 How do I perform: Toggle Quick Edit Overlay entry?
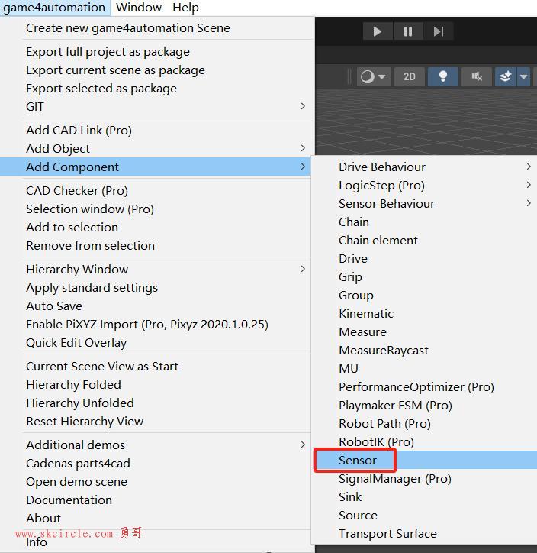coord(156,343)
